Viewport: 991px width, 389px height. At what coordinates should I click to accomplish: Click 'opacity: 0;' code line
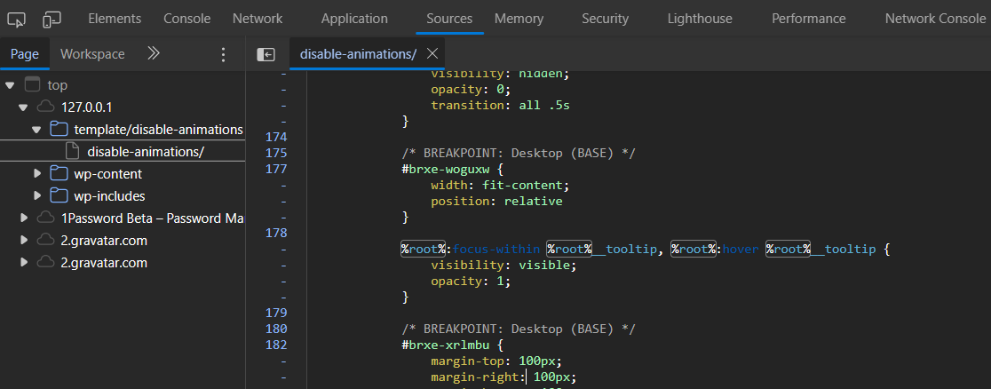point(471,89)
